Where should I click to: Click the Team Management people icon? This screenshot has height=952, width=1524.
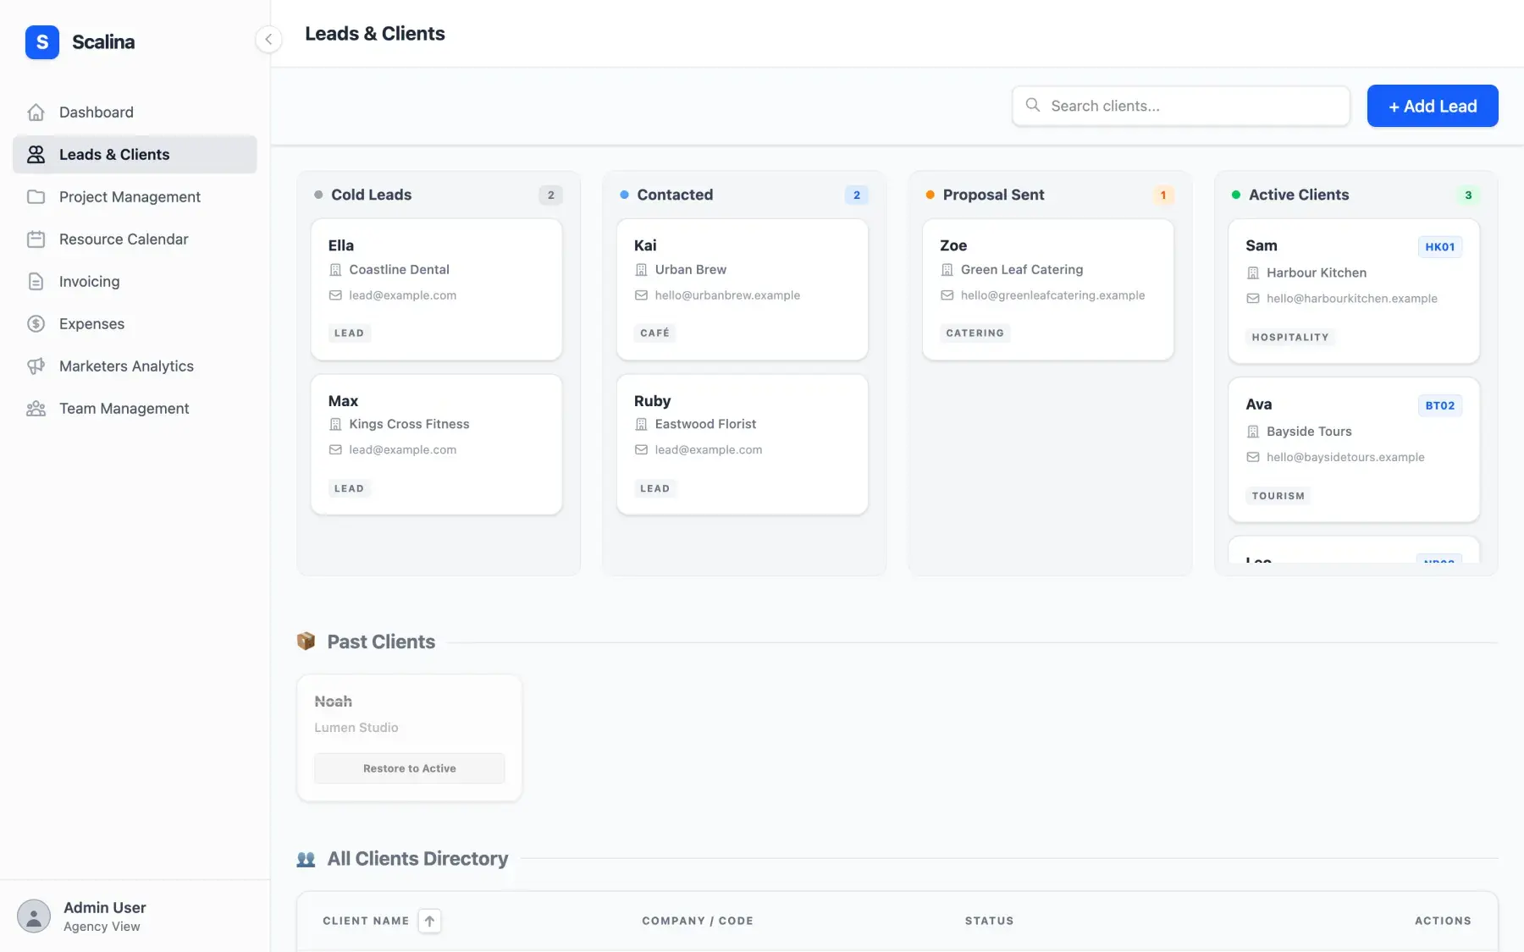(36, 409)
